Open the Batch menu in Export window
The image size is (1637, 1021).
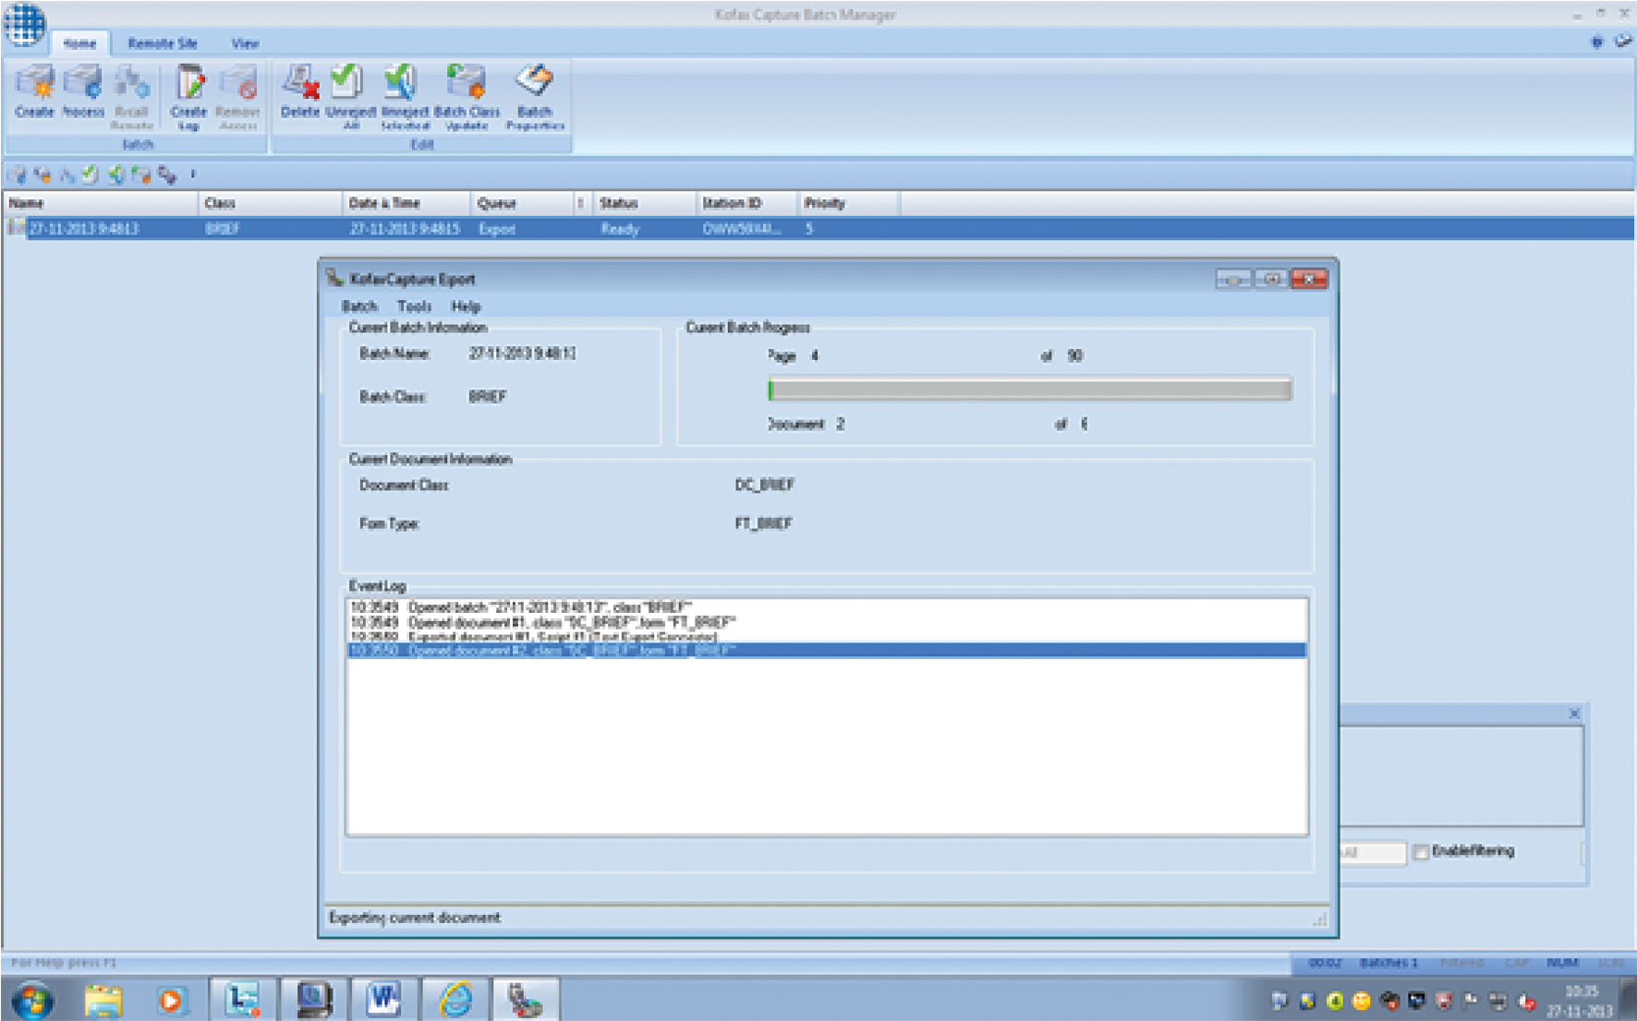coord(359,306)
